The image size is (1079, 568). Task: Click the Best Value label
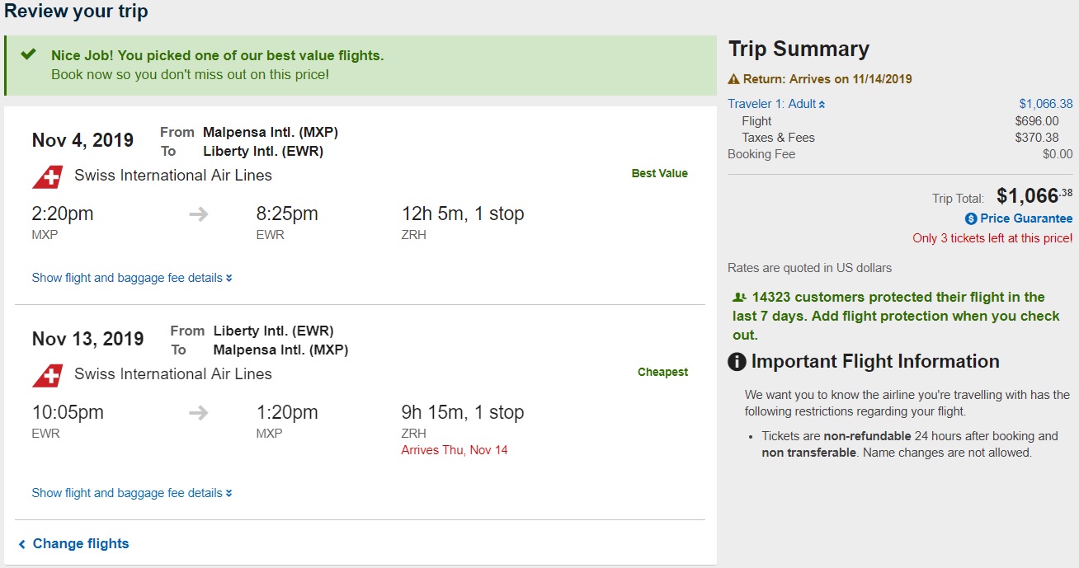[x=659, y=174]
